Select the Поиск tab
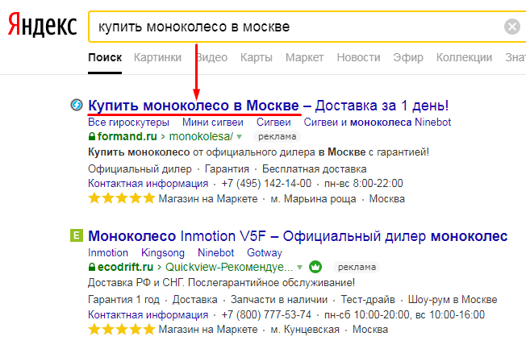The image size is (526, 345). point(105,58)
